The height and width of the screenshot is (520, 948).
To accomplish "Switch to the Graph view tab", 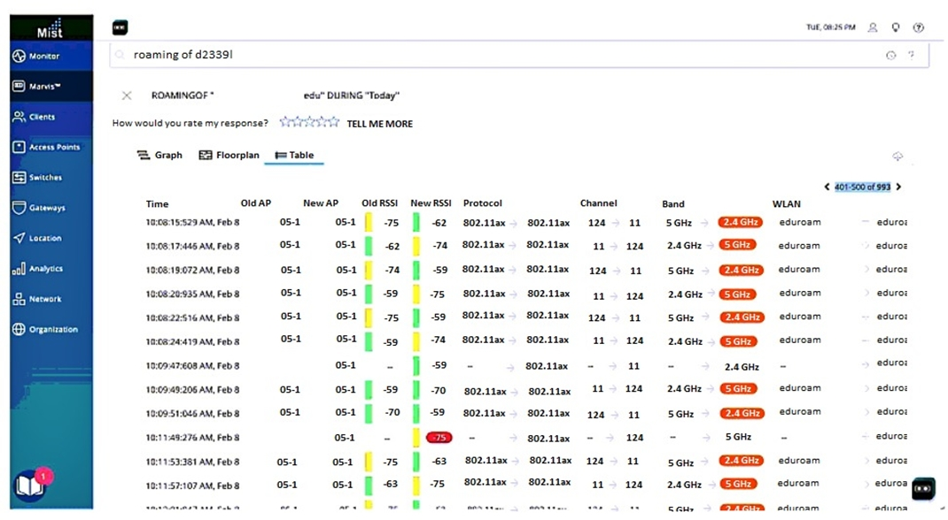I will point(159,155).
